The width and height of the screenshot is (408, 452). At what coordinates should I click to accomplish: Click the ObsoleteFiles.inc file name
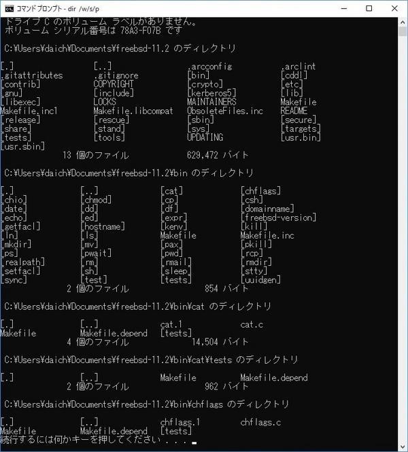pos(225,111)
